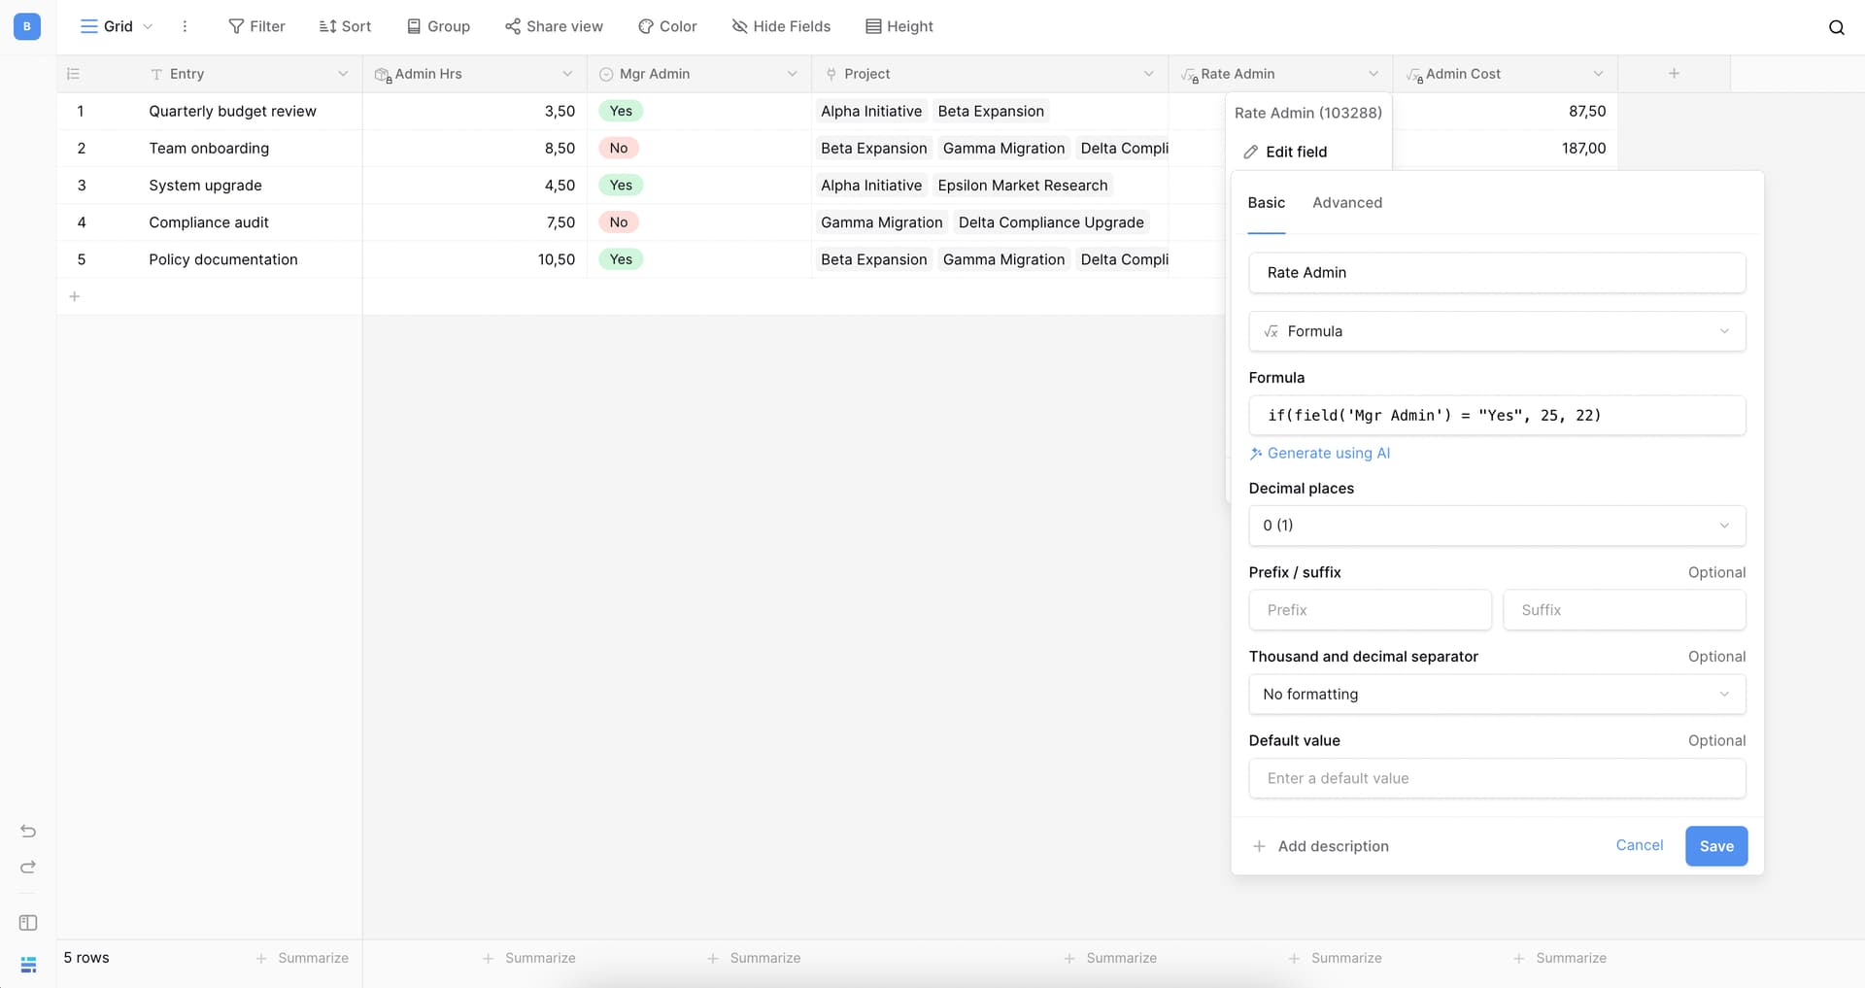The height and width of the screenshot is (988, 1865).
Task: Toggle the sidebar panel icon
Action: 28,922
